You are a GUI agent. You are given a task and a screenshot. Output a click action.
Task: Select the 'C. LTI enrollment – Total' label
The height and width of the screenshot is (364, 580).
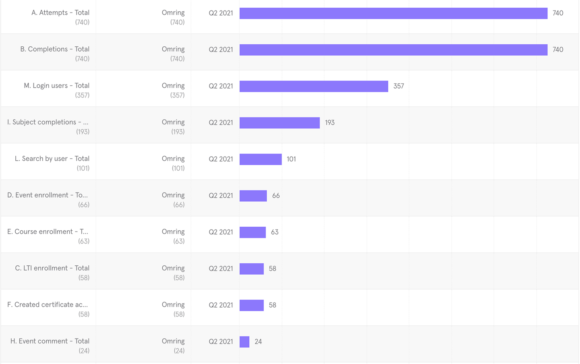52,268
